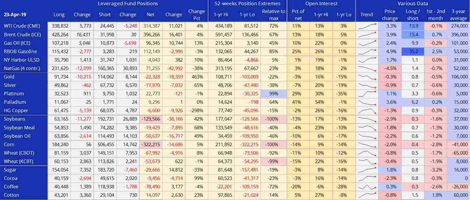Select the NatGas trend sparkline chart
Image resolution: width=470 pixels, height=200 pixels.
[x=367, y=69]
